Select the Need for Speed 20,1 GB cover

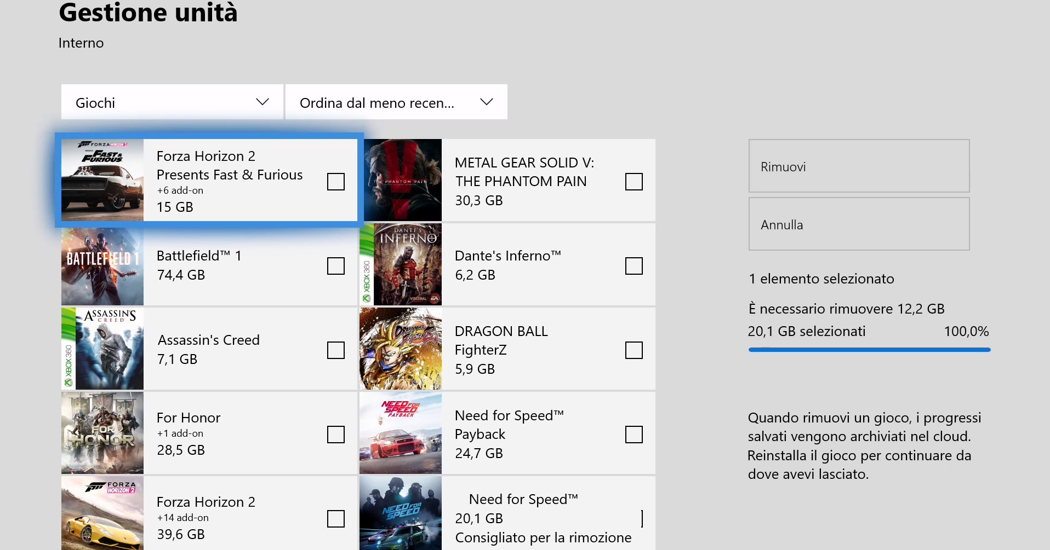coord(401,513)
